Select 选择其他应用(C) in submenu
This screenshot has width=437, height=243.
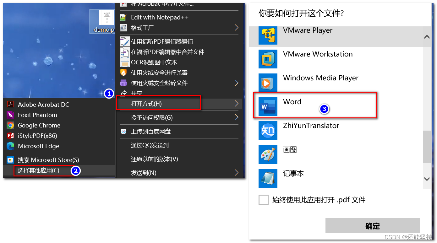pos(60,170)
